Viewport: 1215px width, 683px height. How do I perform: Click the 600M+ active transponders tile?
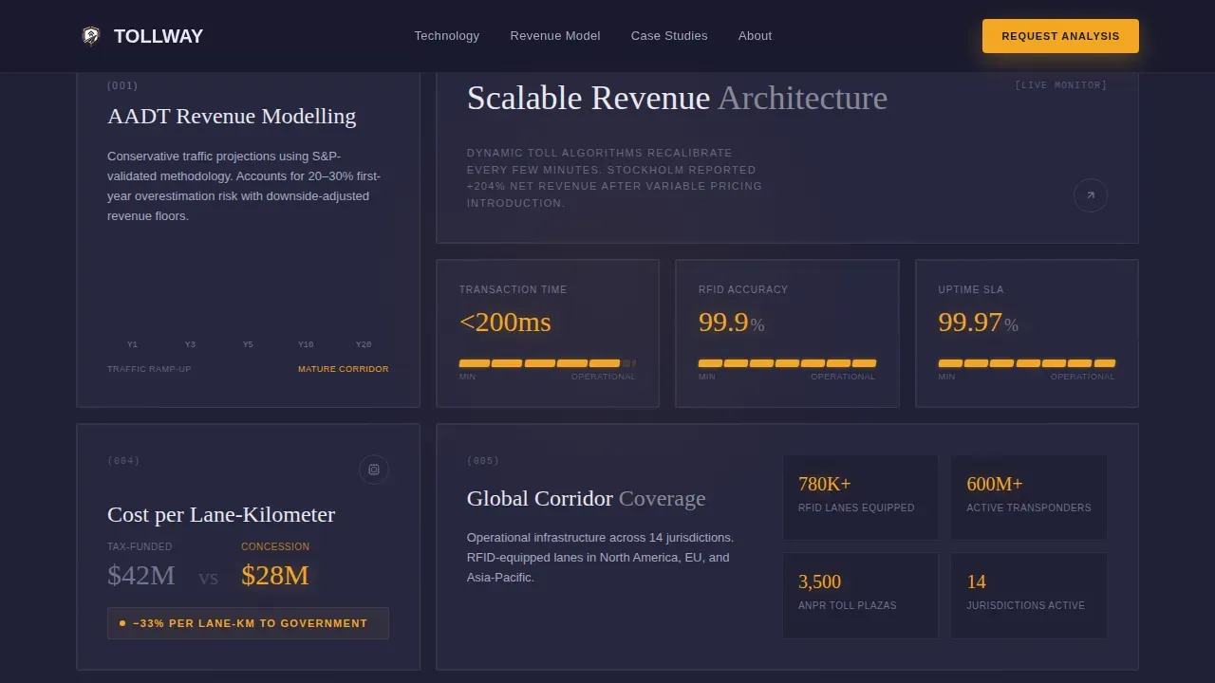coord(1029,497)
